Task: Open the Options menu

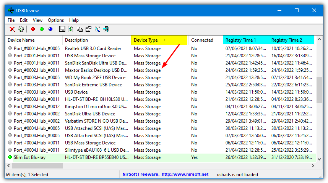Action: [56, 20]
